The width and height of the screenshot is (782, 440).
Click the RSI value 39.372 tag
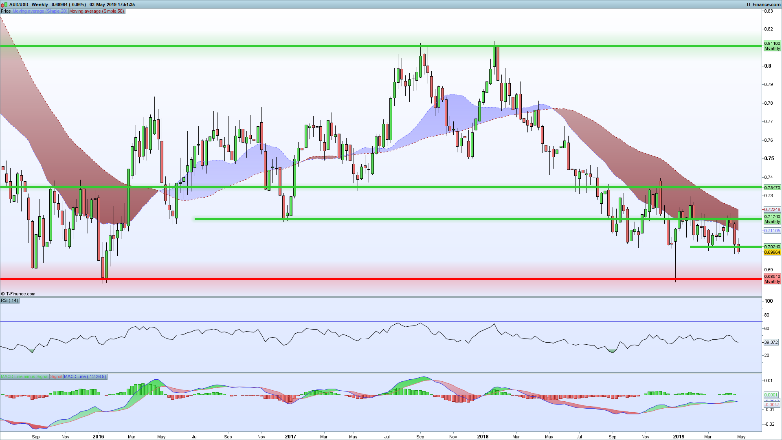click(771, 343)
